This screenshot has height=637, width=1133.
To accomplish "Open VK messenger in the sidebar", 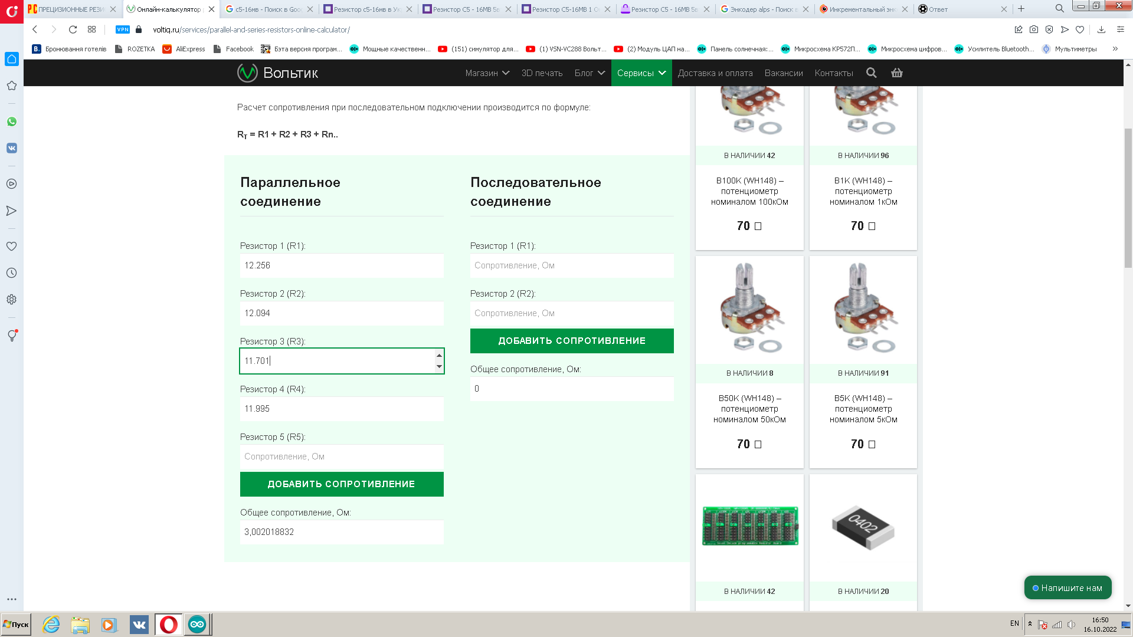I will pyautogui.click(x=12, y=148).
